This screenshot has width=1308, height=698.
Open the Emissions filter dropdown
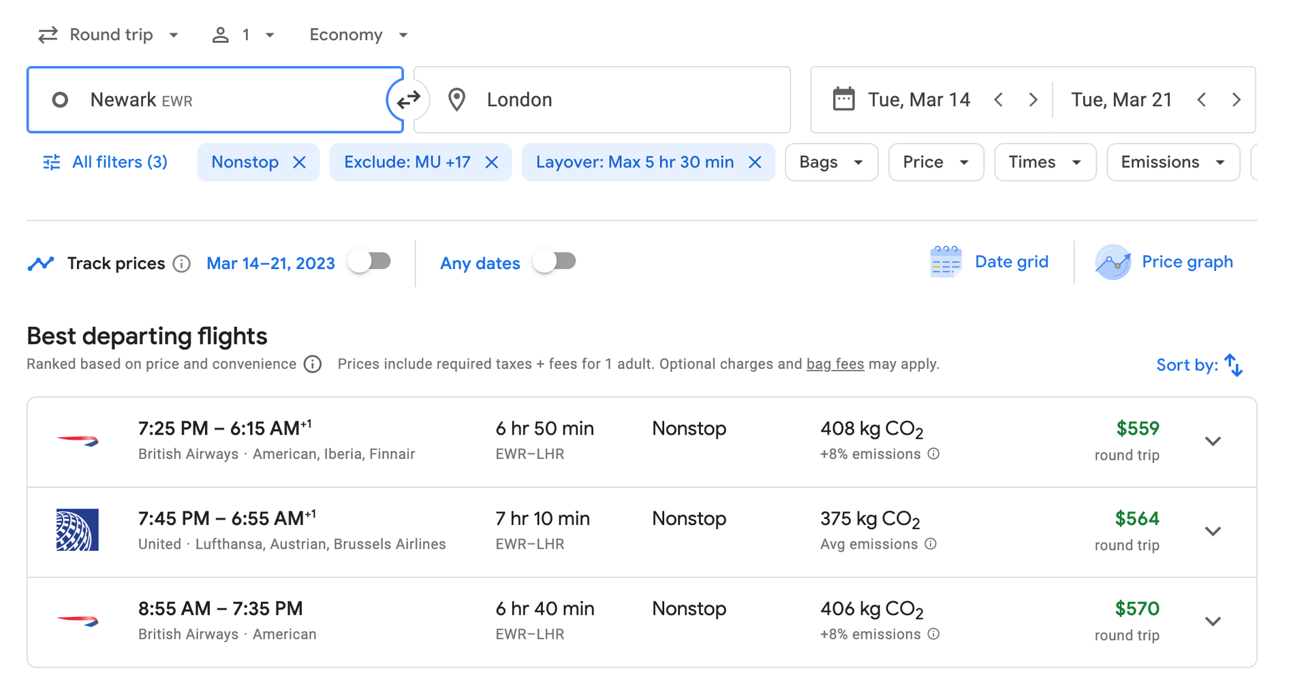1172,162
